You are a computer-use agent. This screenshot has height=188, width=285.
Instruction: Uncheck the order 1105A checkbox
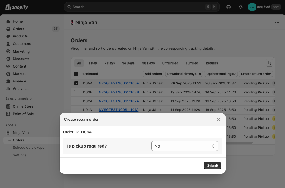tap(76, 83)
